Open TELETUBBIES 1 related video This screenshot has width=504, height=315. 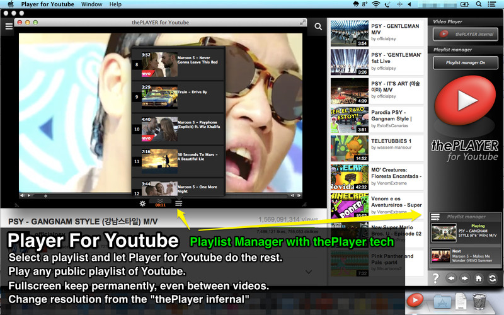click(x=377, y=149)
